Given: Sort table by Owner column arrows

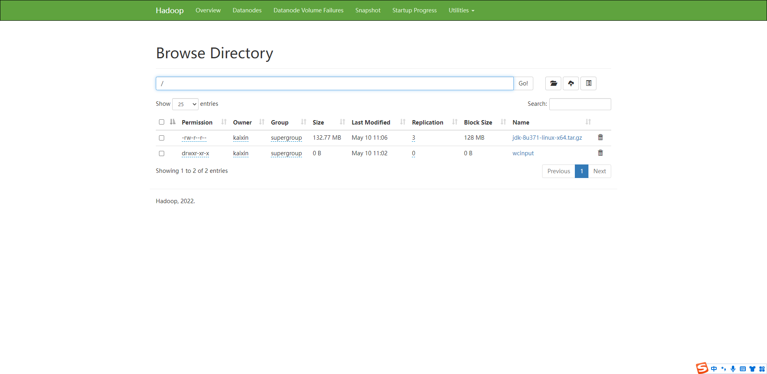Looking at the screenshot, I should 262,122.
